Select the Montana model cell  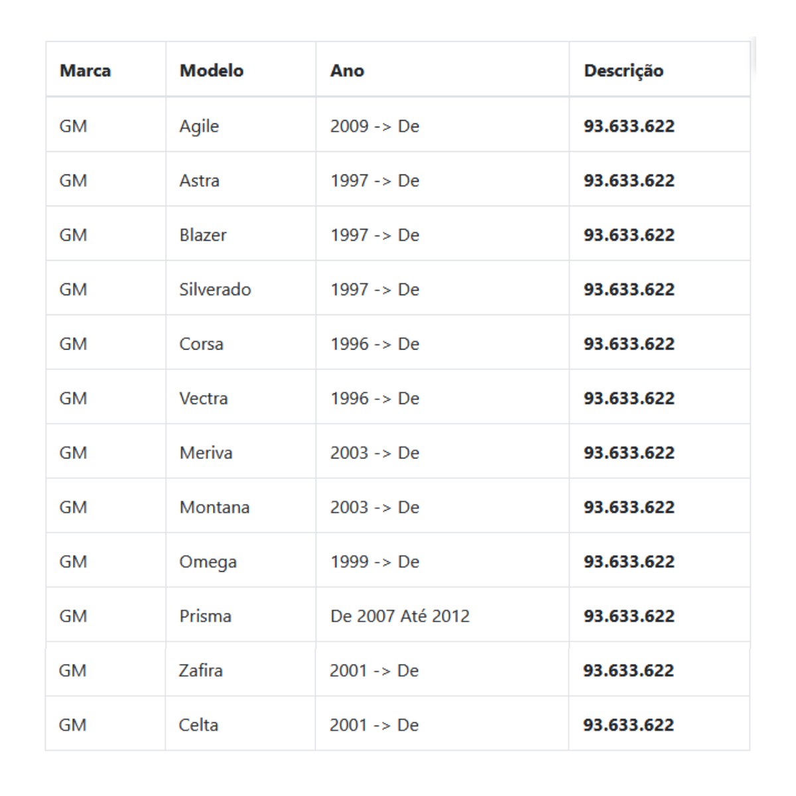(241, 505)
